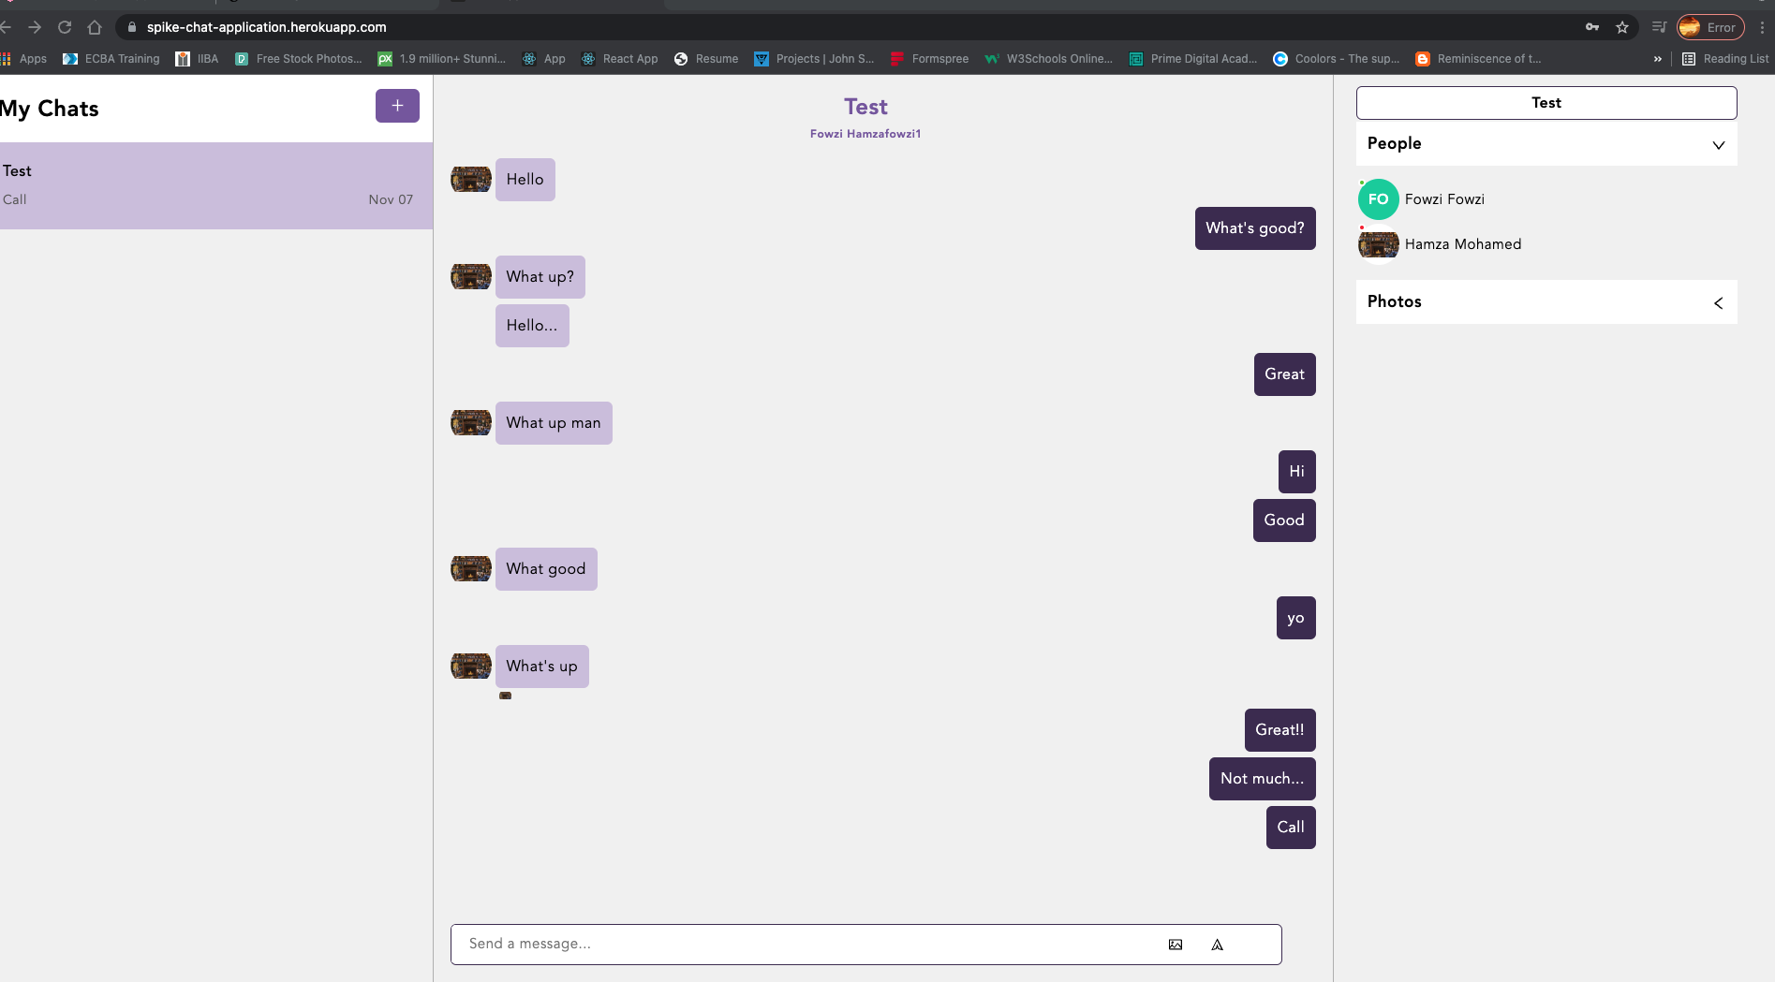1775x982 pixels.
Task: Click the Fowzi Fowzi name in People
Action: click(x=1444, y=199)
